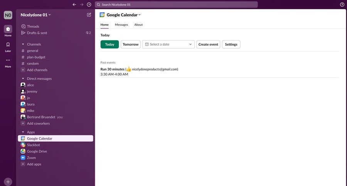Viewport: 347px width, 186px height.
Task: Click the new message compose icon
Action: pos(89,15)
